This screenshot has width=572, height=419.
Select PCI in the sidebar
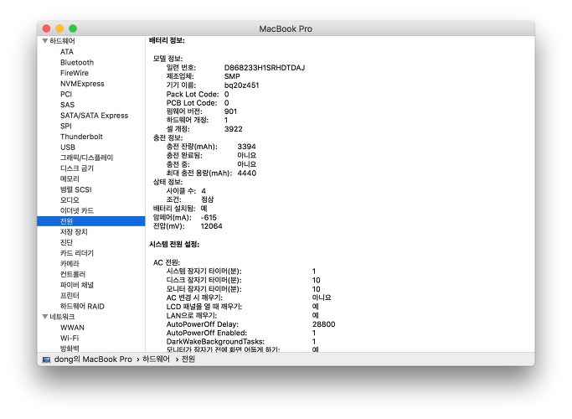point(66,94)
